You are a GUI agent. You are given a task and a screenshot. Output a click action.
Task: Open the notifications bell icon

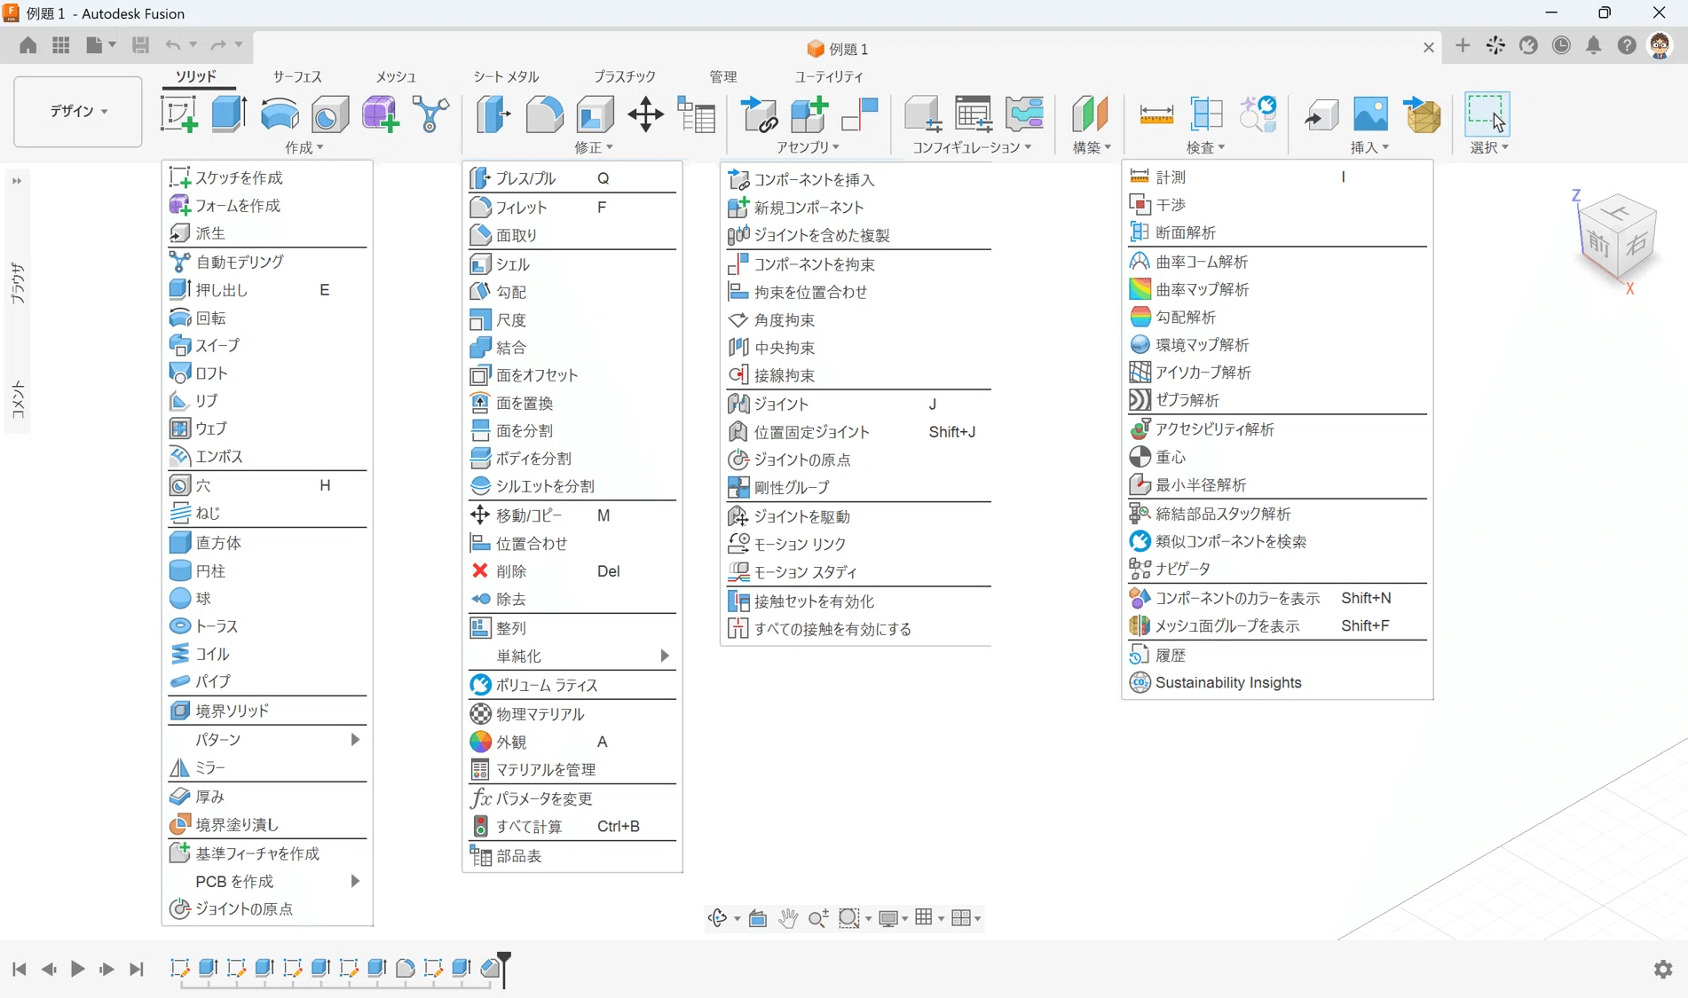pos(1594,46)
